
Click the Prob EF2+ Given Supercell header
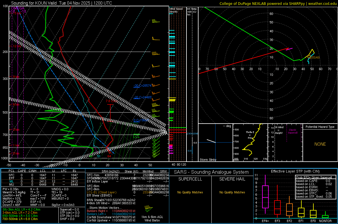[x=314, y=177]
